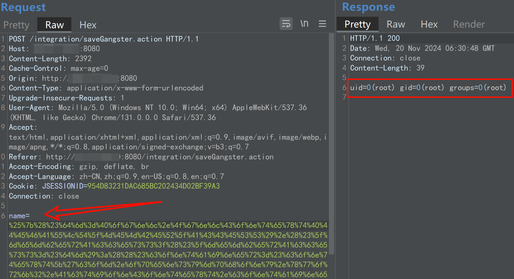Click the User-Agent Mozilla/5.0 header line
This screenshot has width=514, height=279.
click(x=158, y=113)
